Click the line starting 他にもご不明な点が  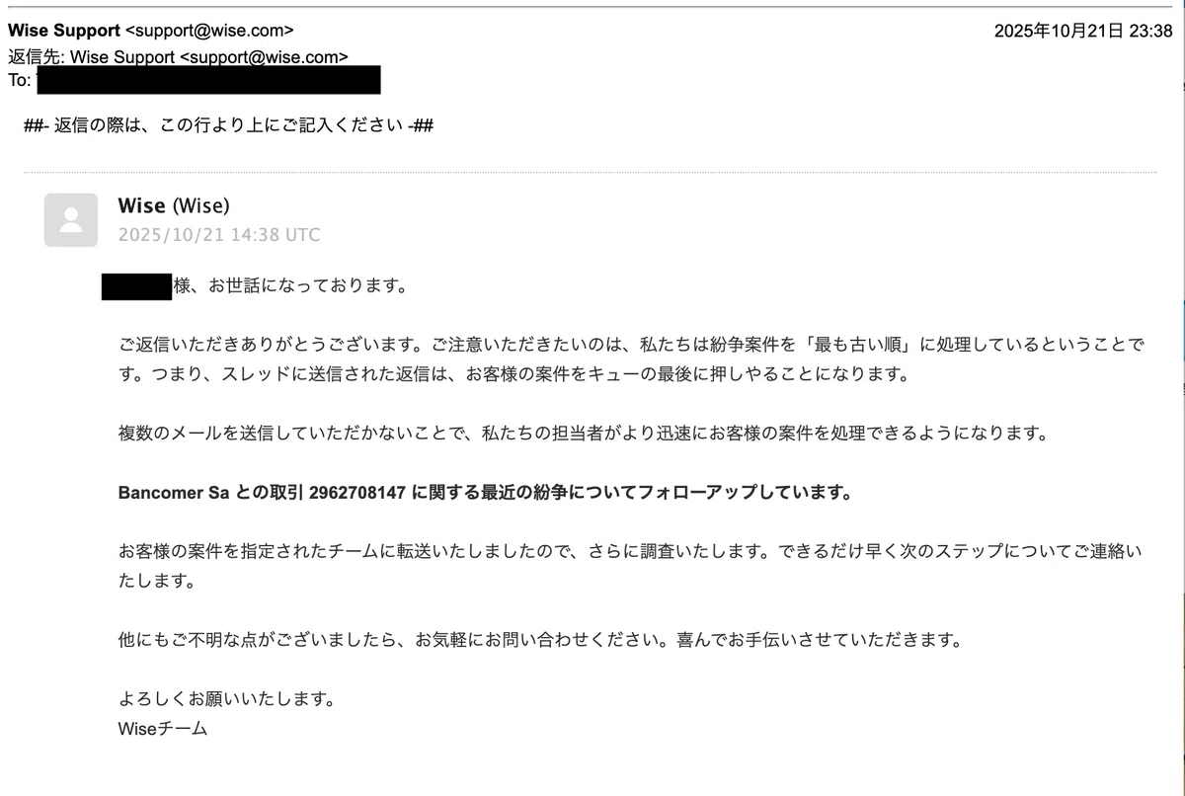coord(539,639)
